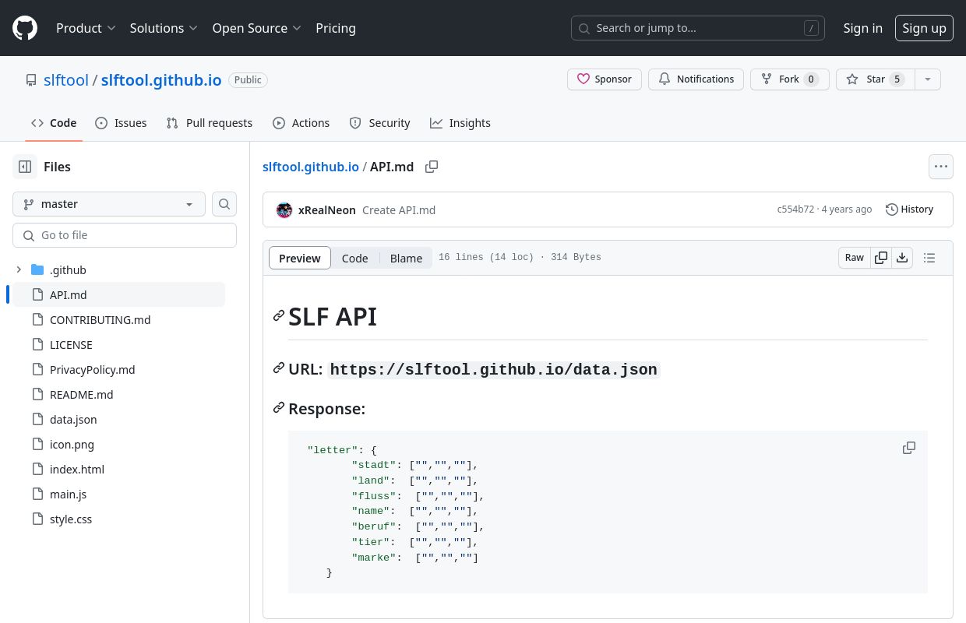Screen dimensions: 966x623
Task: Open commit c554b72
Action: coord(795,209)
